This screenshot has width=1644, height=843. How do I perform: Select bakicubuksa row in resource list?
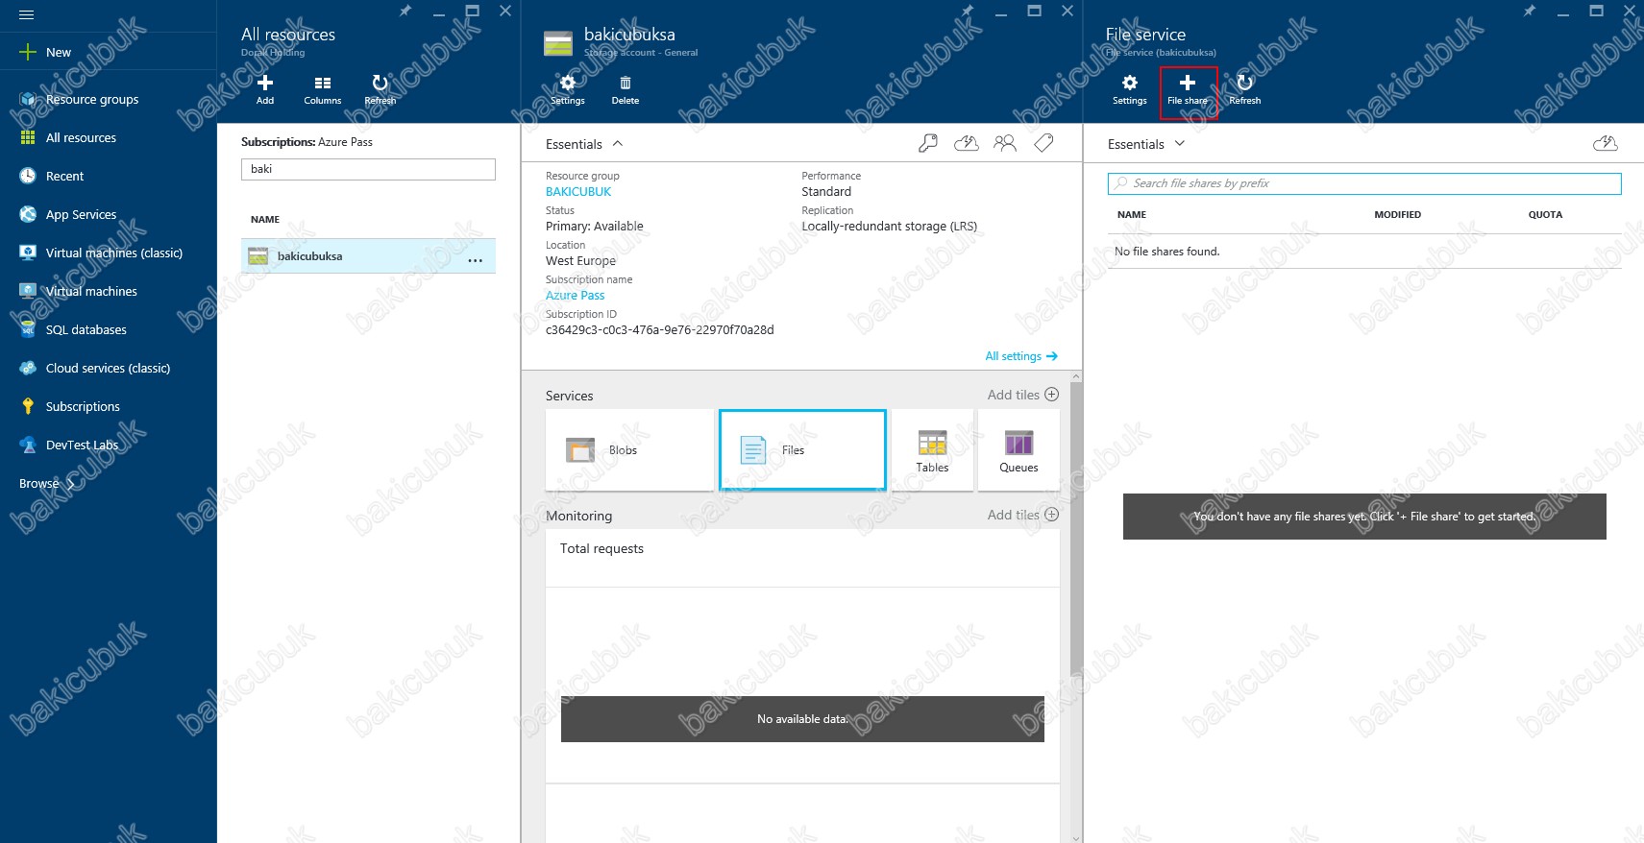[x=368, y=256]
